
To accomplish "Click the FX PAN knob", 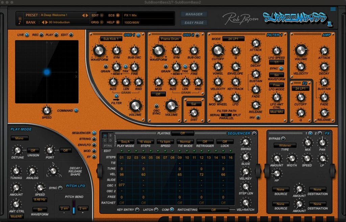I will click(322, 142).
